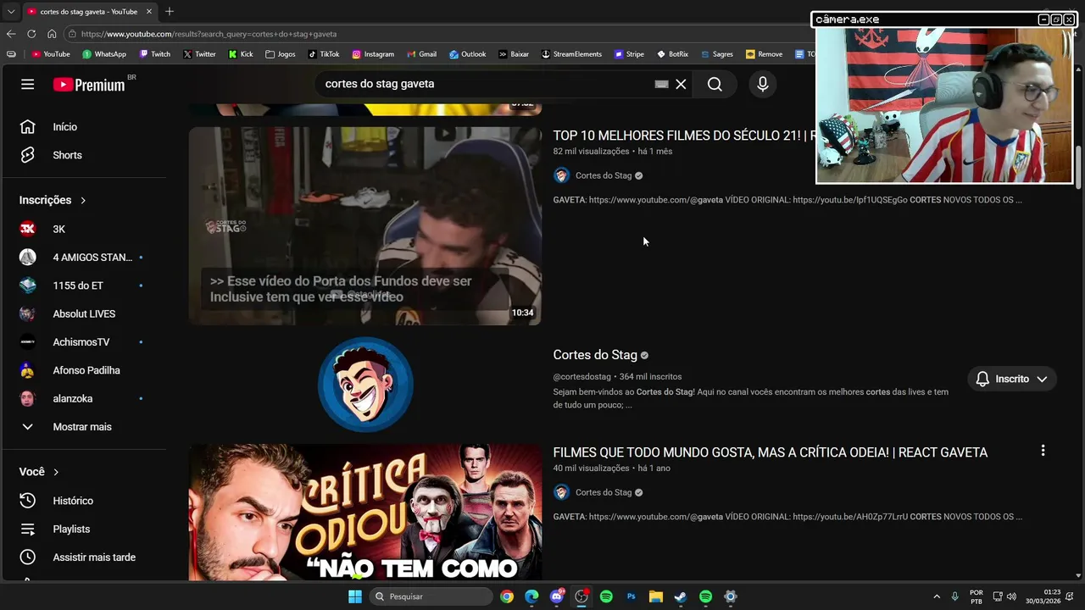Open the FILMES QUE TODO MUNDO GOSTA video title
This screenshot has height=610, width=1085.
(771, 452)
